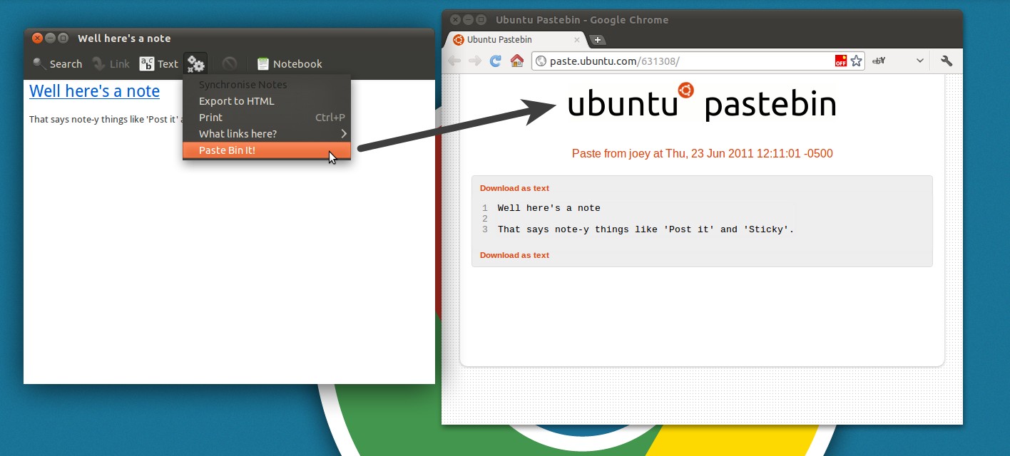Image resolution: width=1010 pixels, height=456 pixels.
Task: Click the globe site-info icon in address bar
Action: pyautogui.click(x=541, y=61)
